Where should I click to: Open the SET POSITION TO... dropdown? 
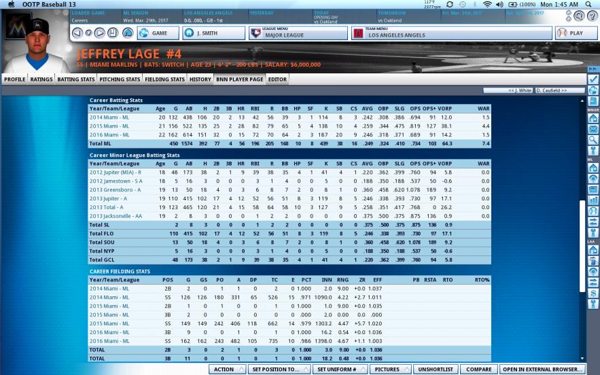[x=279, y=370]
